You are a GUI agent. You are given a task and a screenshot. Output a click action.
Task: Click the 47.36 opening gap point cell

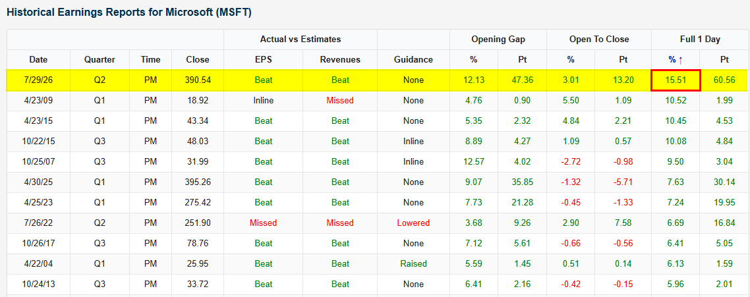523,80
